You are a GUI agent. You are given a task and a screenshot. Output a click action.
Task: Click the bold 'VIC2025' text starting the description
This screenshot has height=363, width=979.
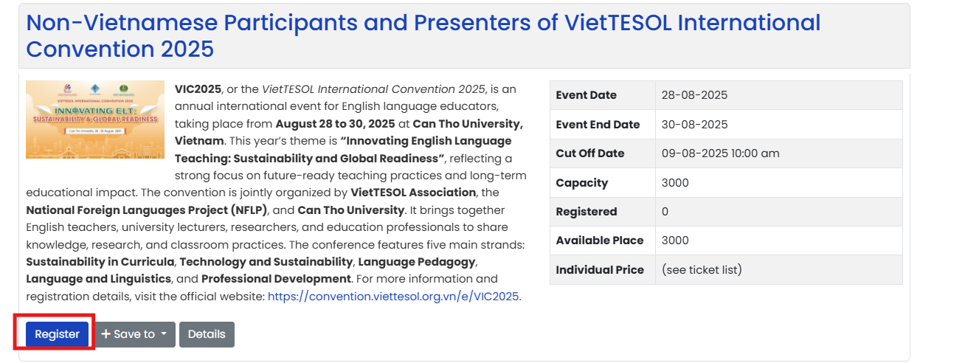198,89
